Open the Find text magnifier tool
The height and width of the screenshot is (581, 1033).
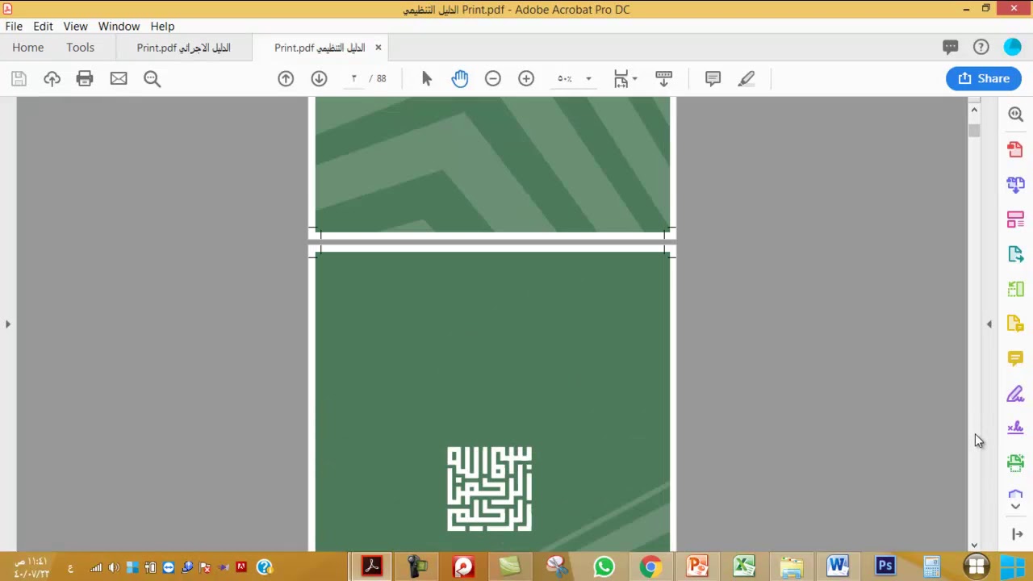pos(152,78)
